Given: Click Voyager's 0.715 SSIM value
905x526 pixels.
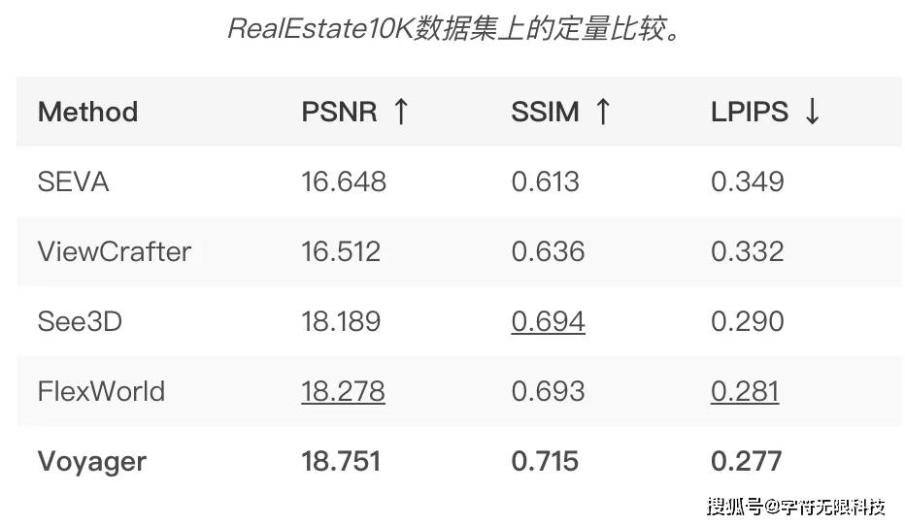Looking at the screenshot, I should (545, 461).
